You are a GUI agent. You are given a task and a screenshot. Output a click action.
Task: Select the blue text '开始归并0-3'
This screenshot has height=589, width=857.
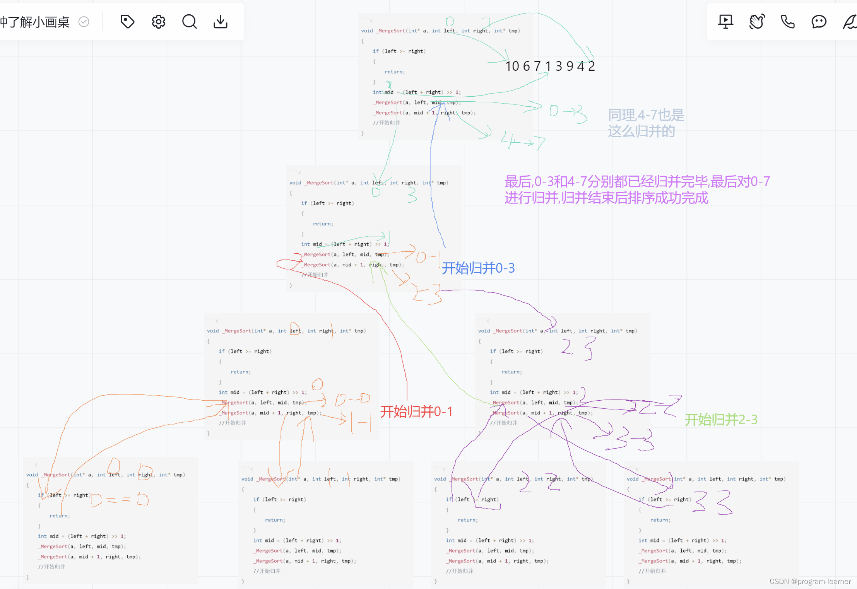pos(478,268)
